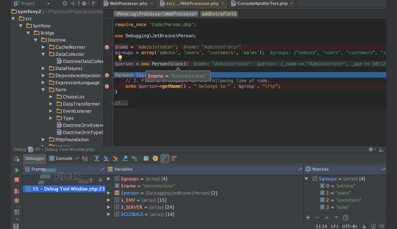The height and width of the screenshot is (229, 397).
Task: Restore layout icon in debug sidebar
Action: pyautogui.click(x=17, y=212)
